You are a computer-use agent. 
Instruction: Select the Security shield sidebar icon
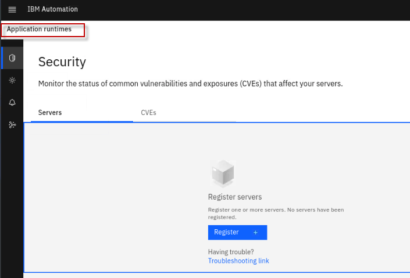(12, 58)
